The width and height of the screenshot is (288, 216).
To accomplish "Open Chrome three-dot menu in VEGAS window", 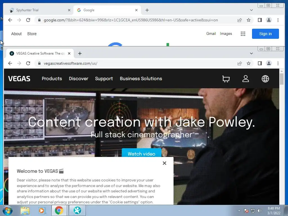I will [x=278, y=63].
